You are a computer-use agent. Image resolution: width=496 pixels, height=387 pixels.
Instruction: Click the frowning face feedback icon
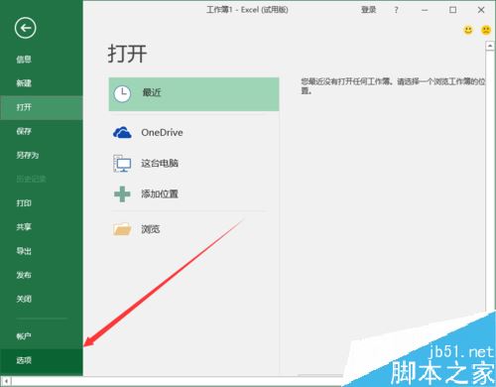point(486,30)
